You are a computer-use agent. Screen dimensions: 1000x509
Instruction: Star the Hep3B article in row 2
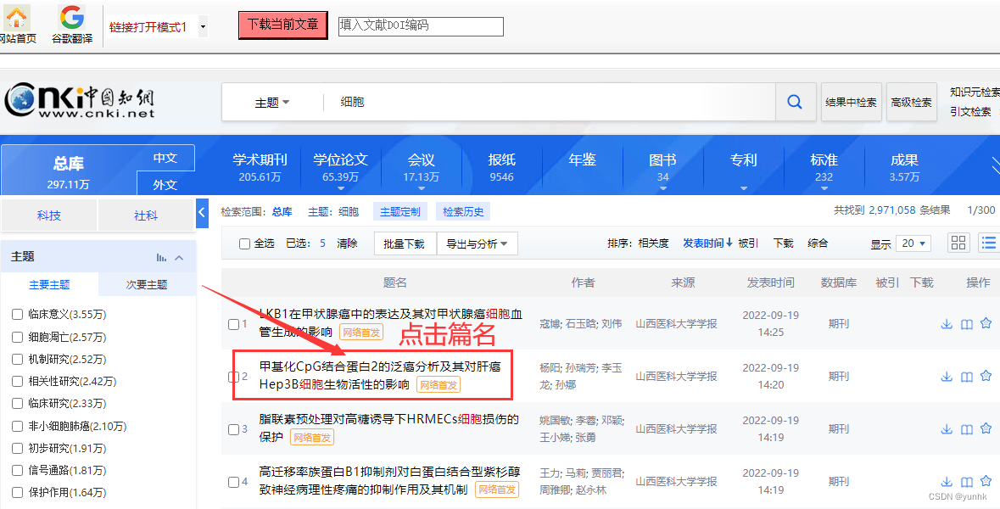[x=986, y=376]
